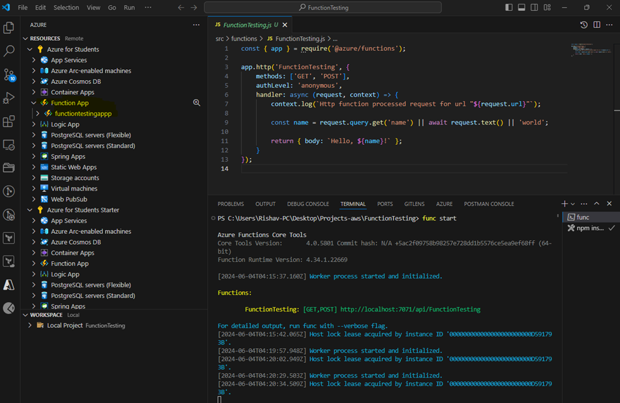Image resolution: width=620 pixels, height=403 pixels.
Task: Open terminal panel More Actions ellipsis
Action: click(x=584, y=204)
